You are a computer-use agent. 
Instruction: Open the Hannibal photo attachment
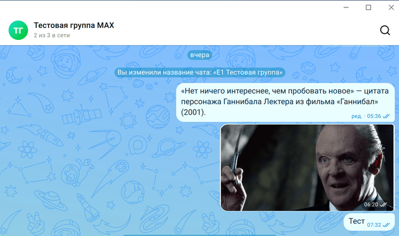307,168
